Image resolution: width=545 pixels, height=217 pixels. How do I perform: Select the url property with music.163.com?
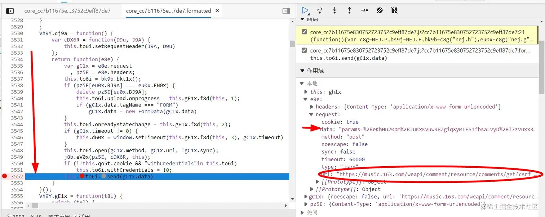point(429,175)
